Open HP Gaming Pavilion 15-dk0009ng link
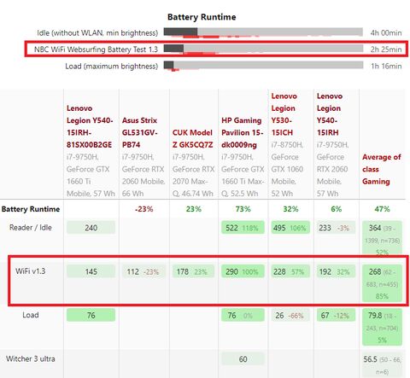410x378 pixels. coord(243,132)
